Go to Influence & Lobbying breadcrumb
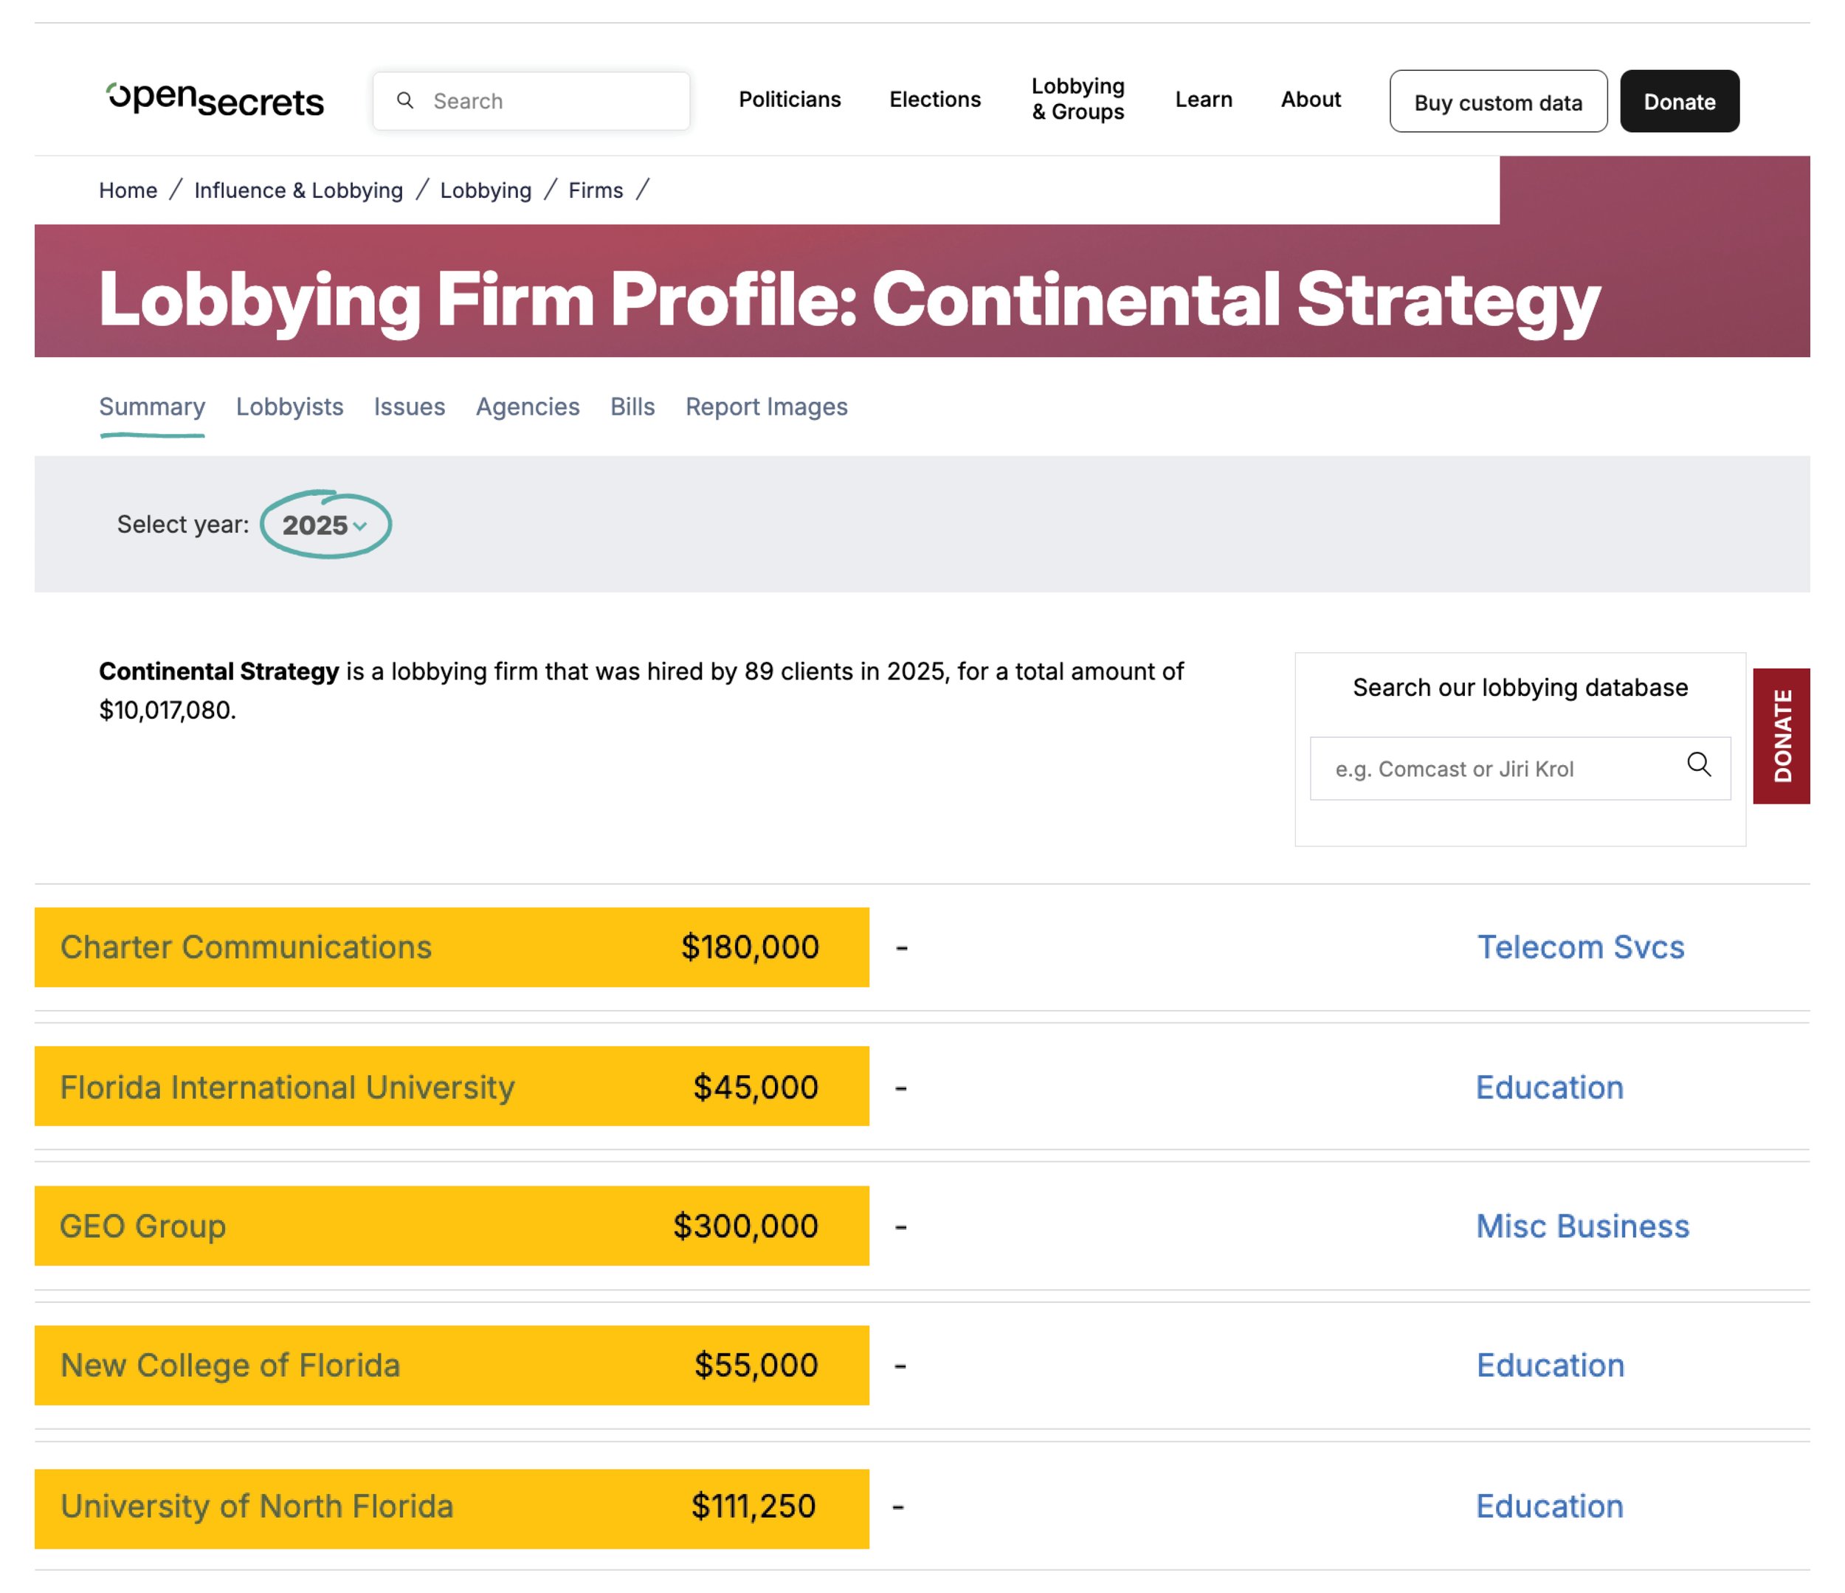This screenshot has height=1593, width=1845. click(x=298, y=190)
